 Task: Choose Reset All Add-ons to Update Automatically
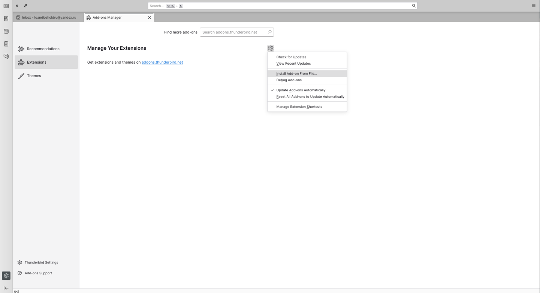(307, 97)
